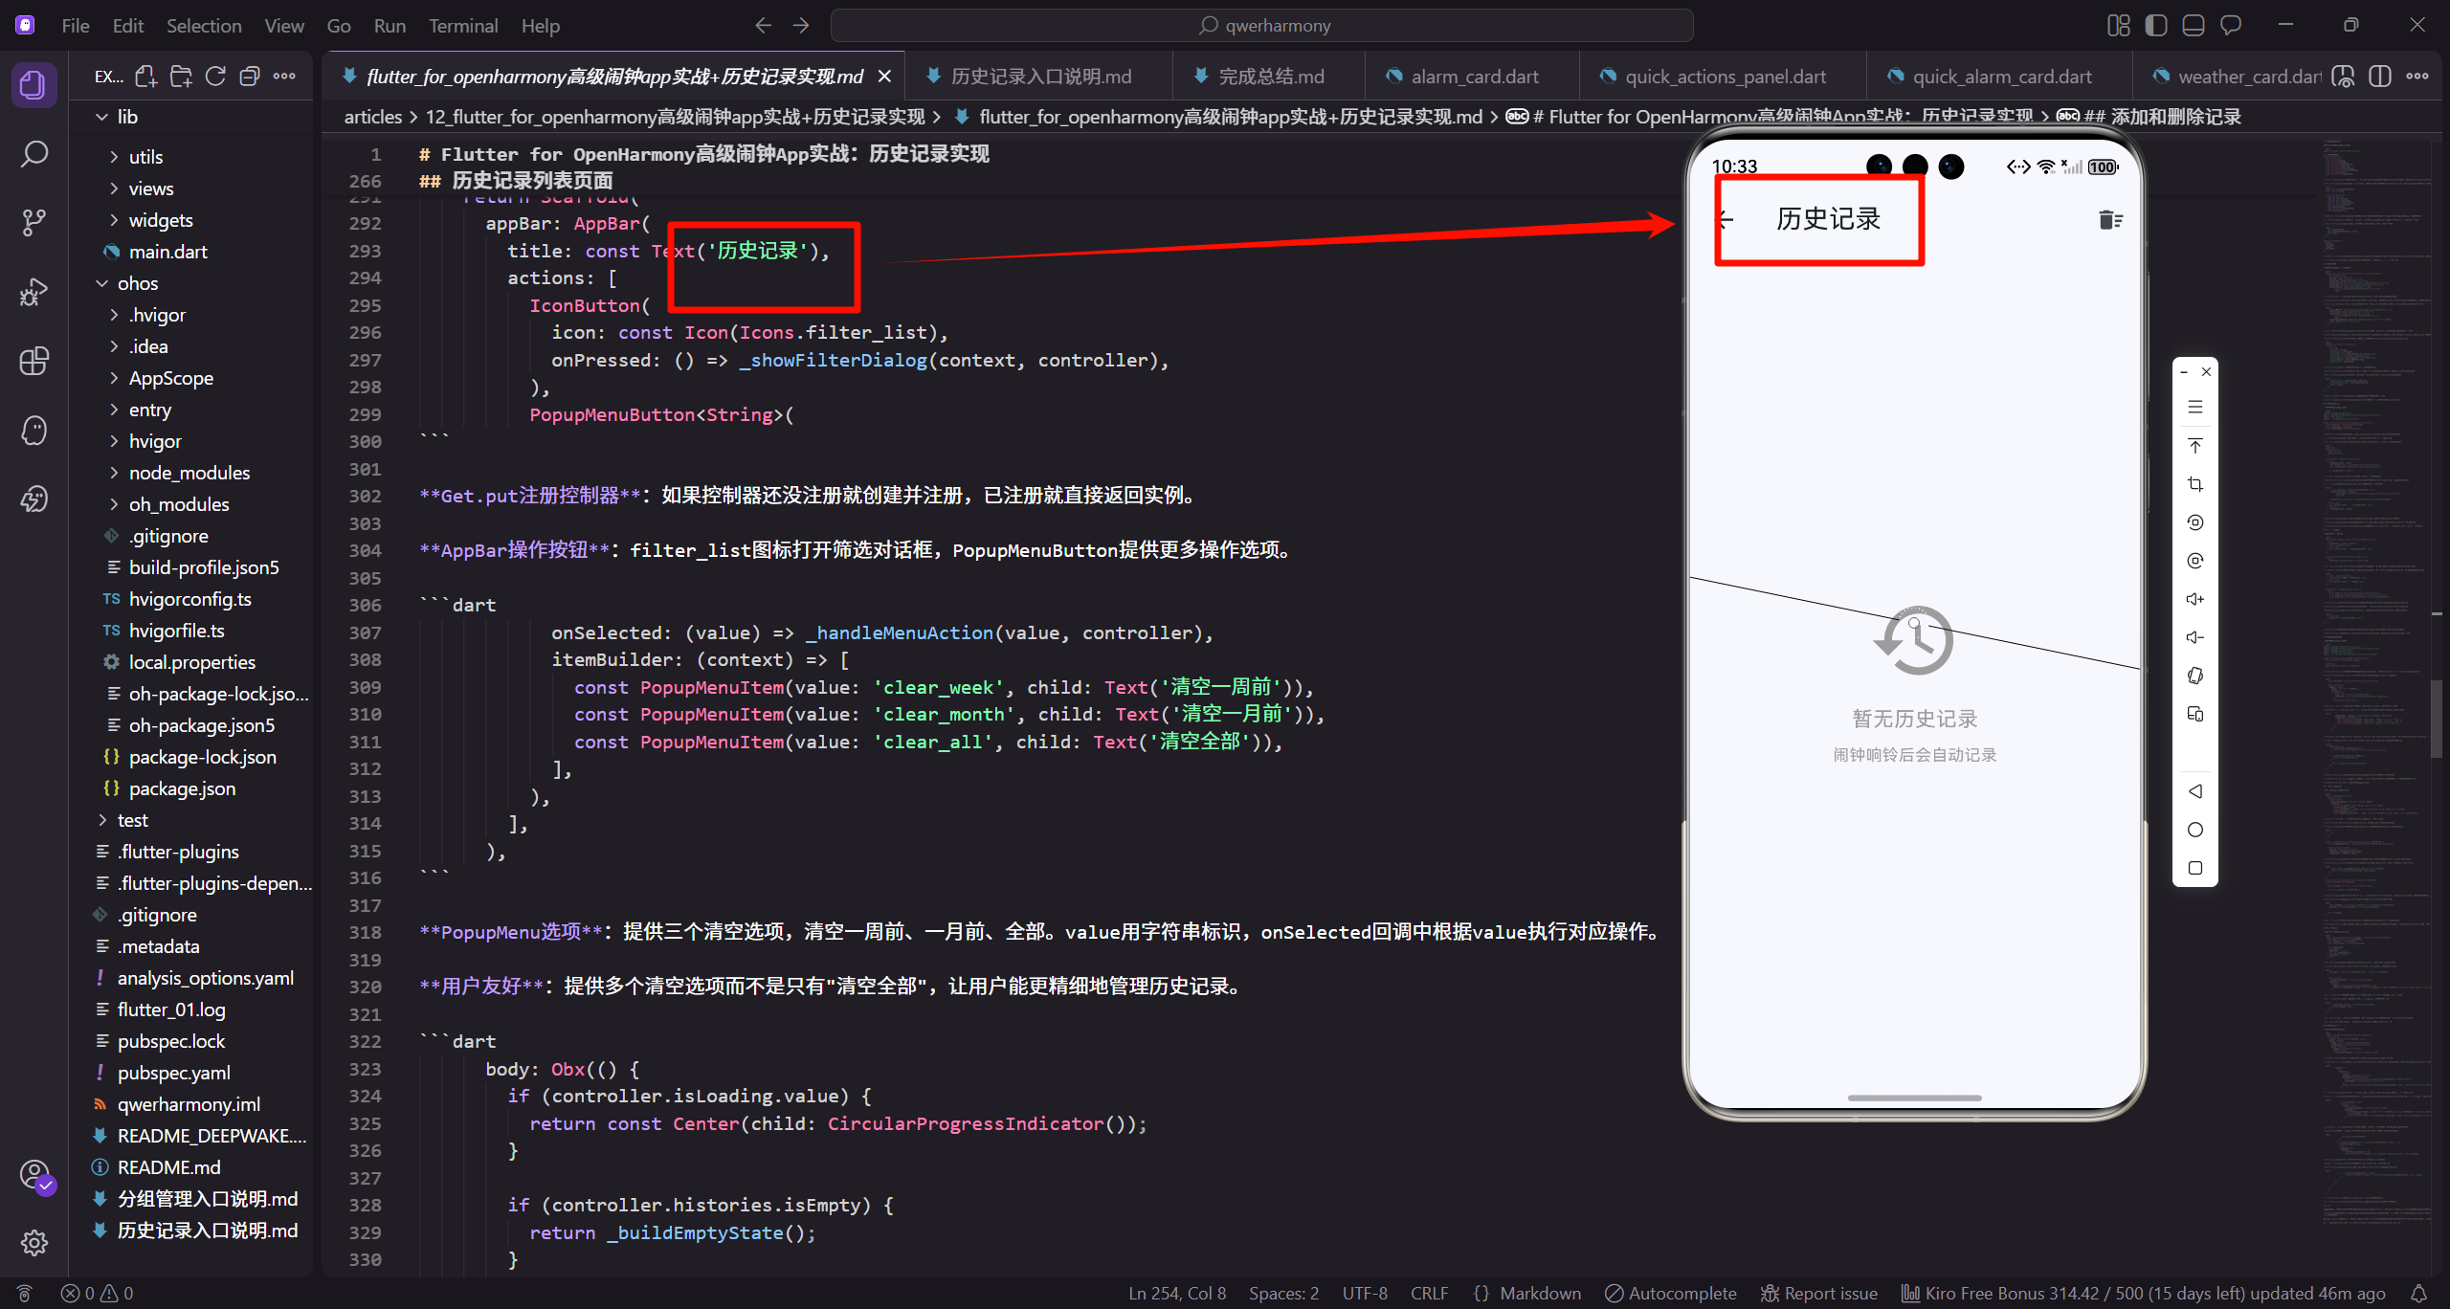2450x1309 pixels.
Task: Refresh the Explorer file tree
Action: [x=215, y=77]
